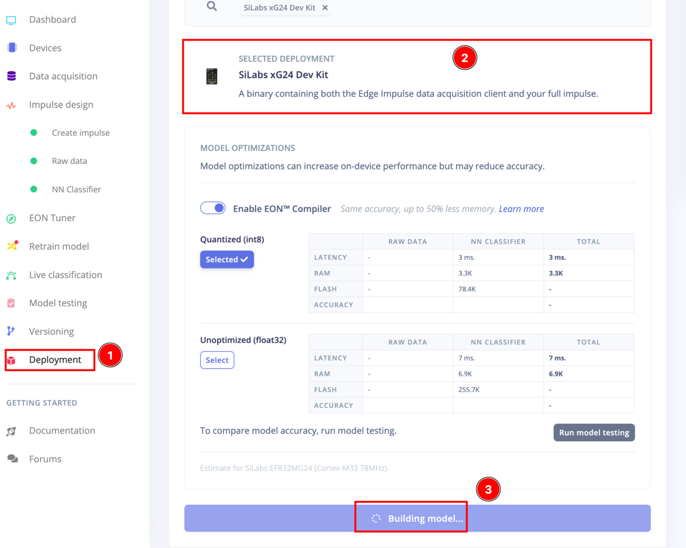Screen dimensions: 686x548
Task: Click the Live classification icon
Action: coord(11,275)
